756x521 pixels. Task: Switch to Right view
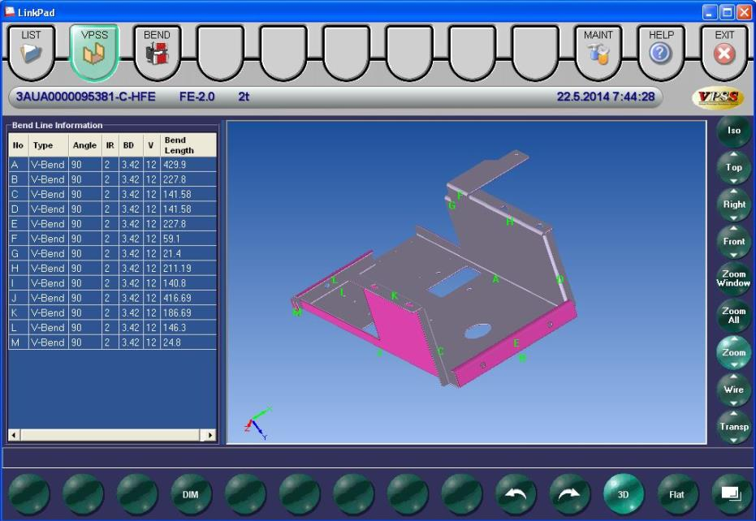(734, 205)
